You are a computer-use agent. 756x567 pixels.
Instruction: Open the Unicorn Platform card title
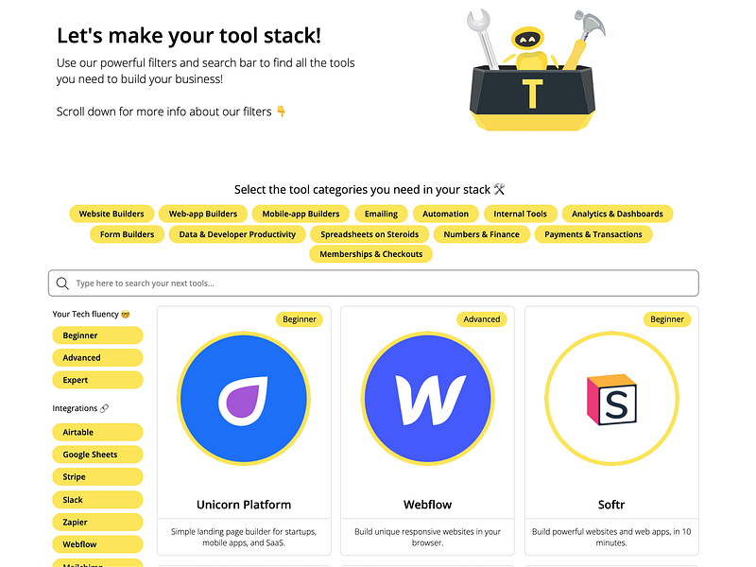pyautogui.click(x=244, y=505)
